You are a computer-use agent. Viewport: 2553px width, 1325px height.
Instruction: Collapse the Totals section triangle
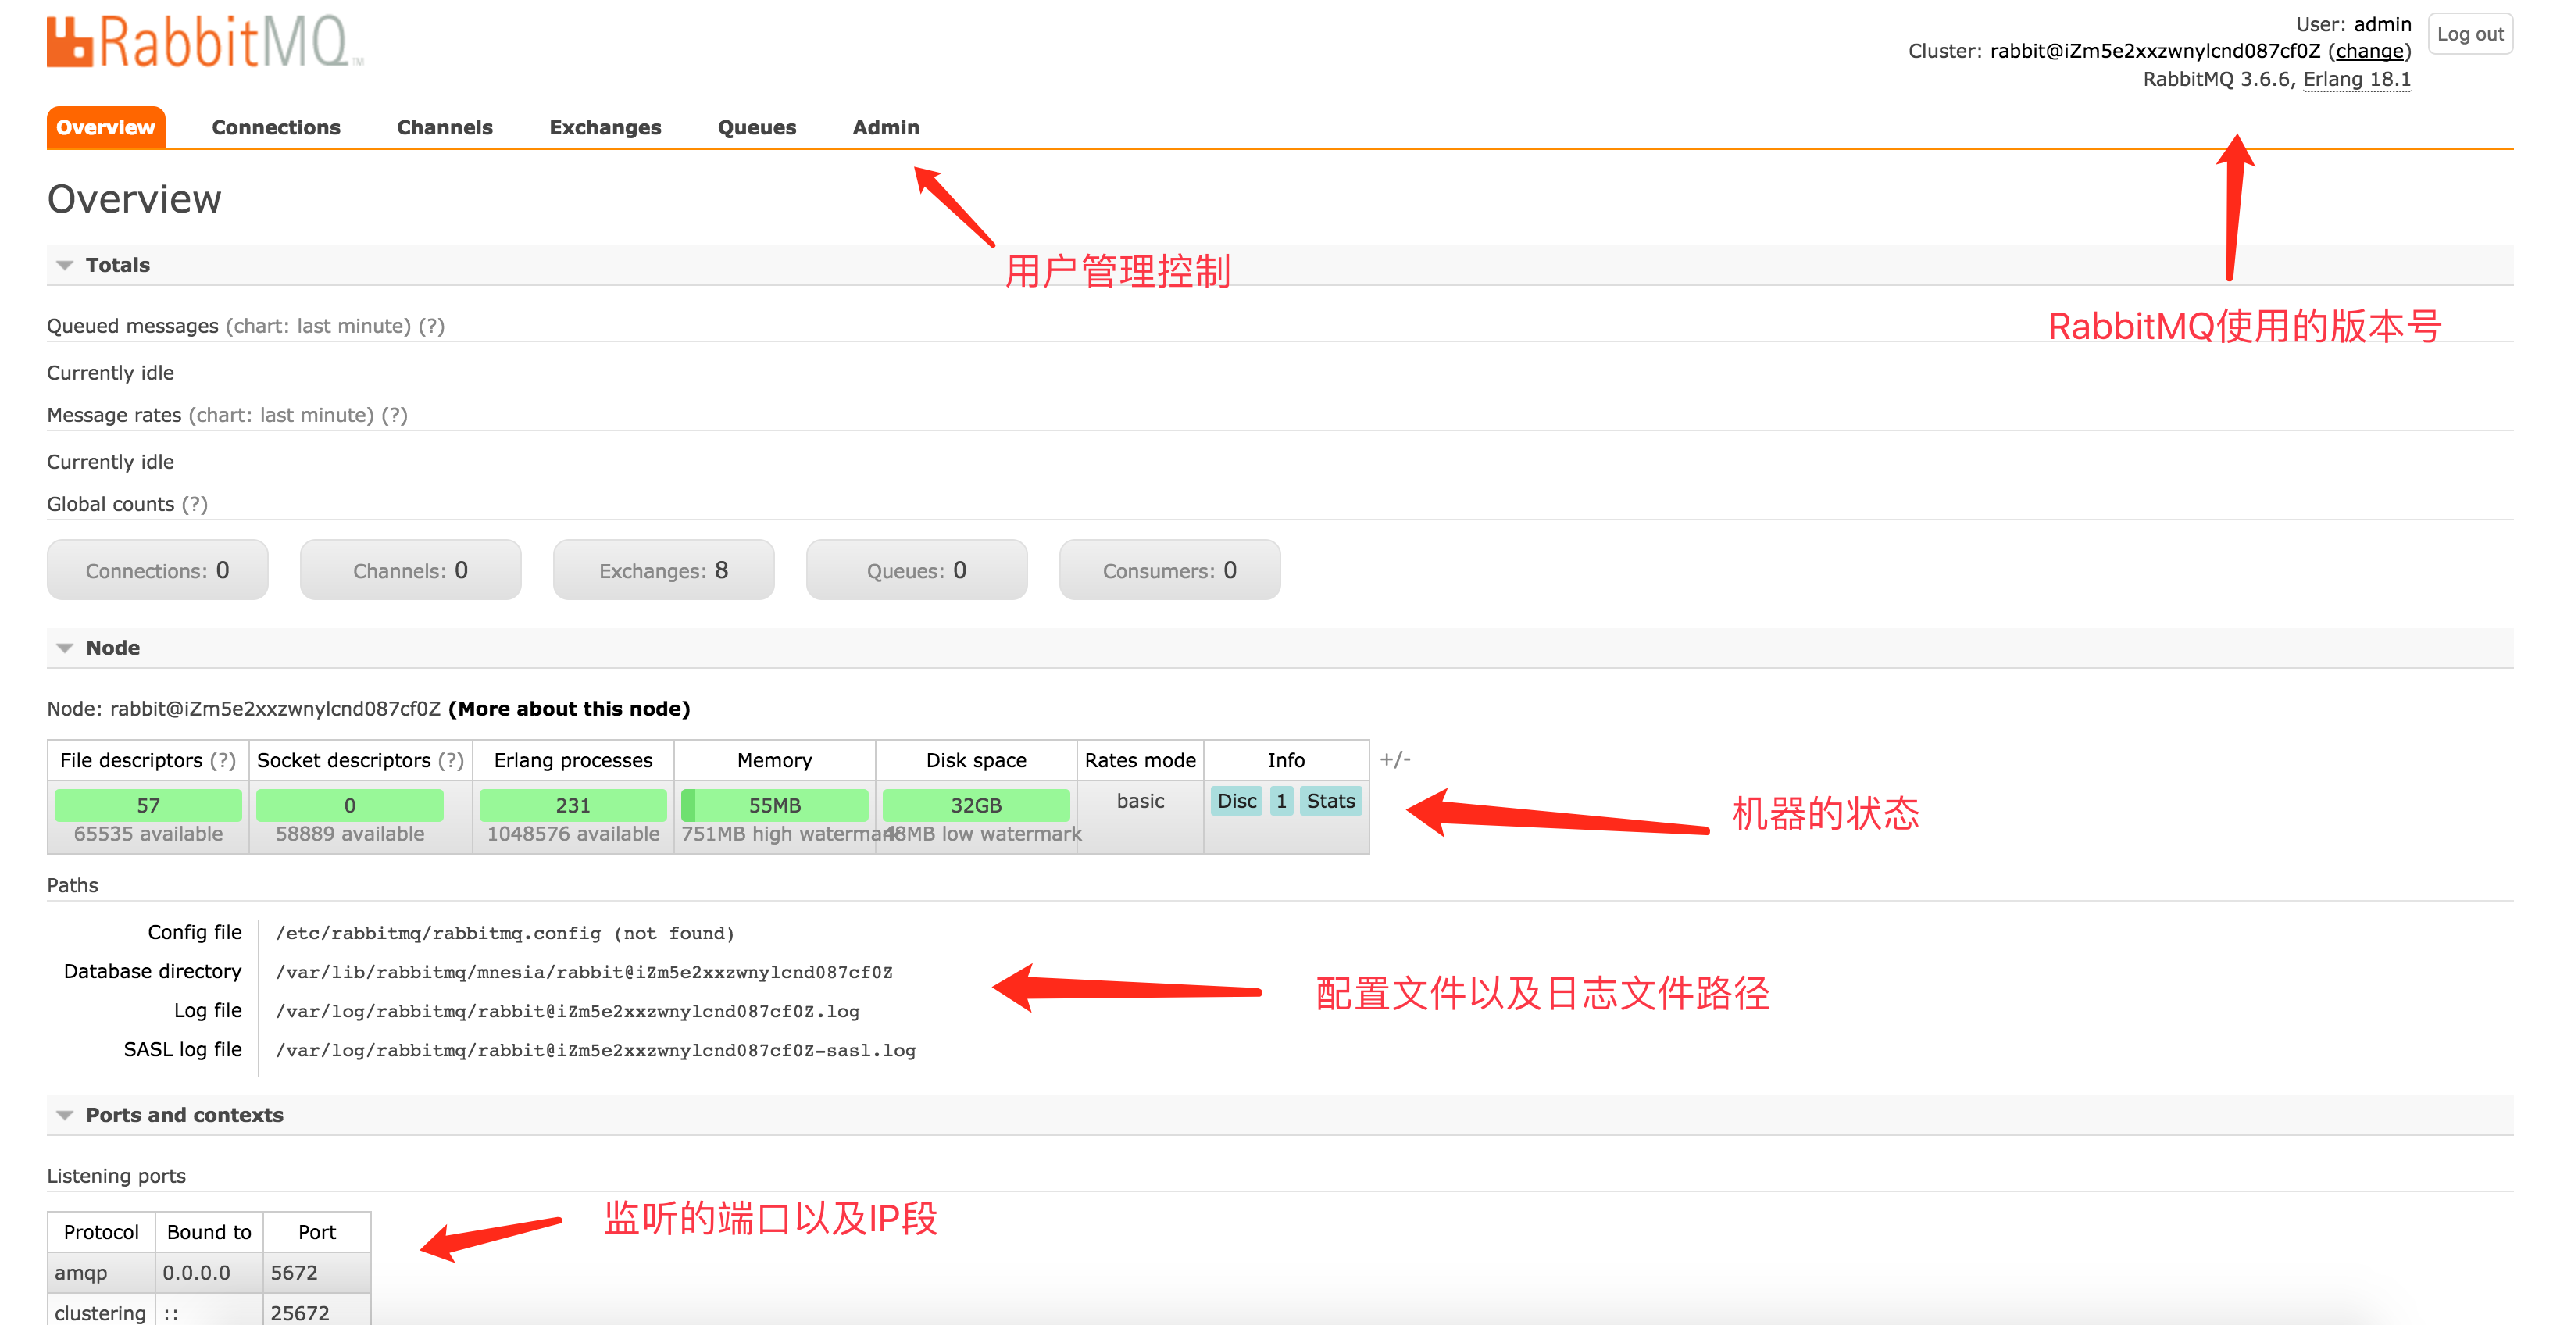tap(66, 265)
